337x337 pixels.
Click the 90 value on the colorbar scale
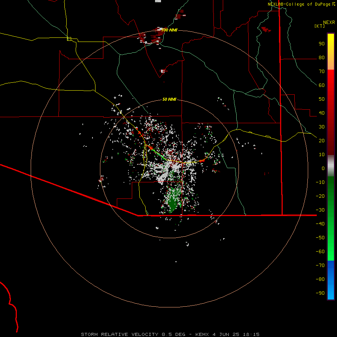point(322,44)
